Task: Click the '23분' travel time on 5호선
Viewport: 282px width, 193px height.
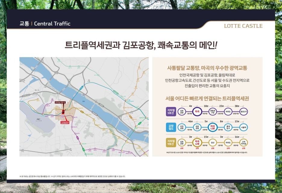Action: (x=221, y=106)
